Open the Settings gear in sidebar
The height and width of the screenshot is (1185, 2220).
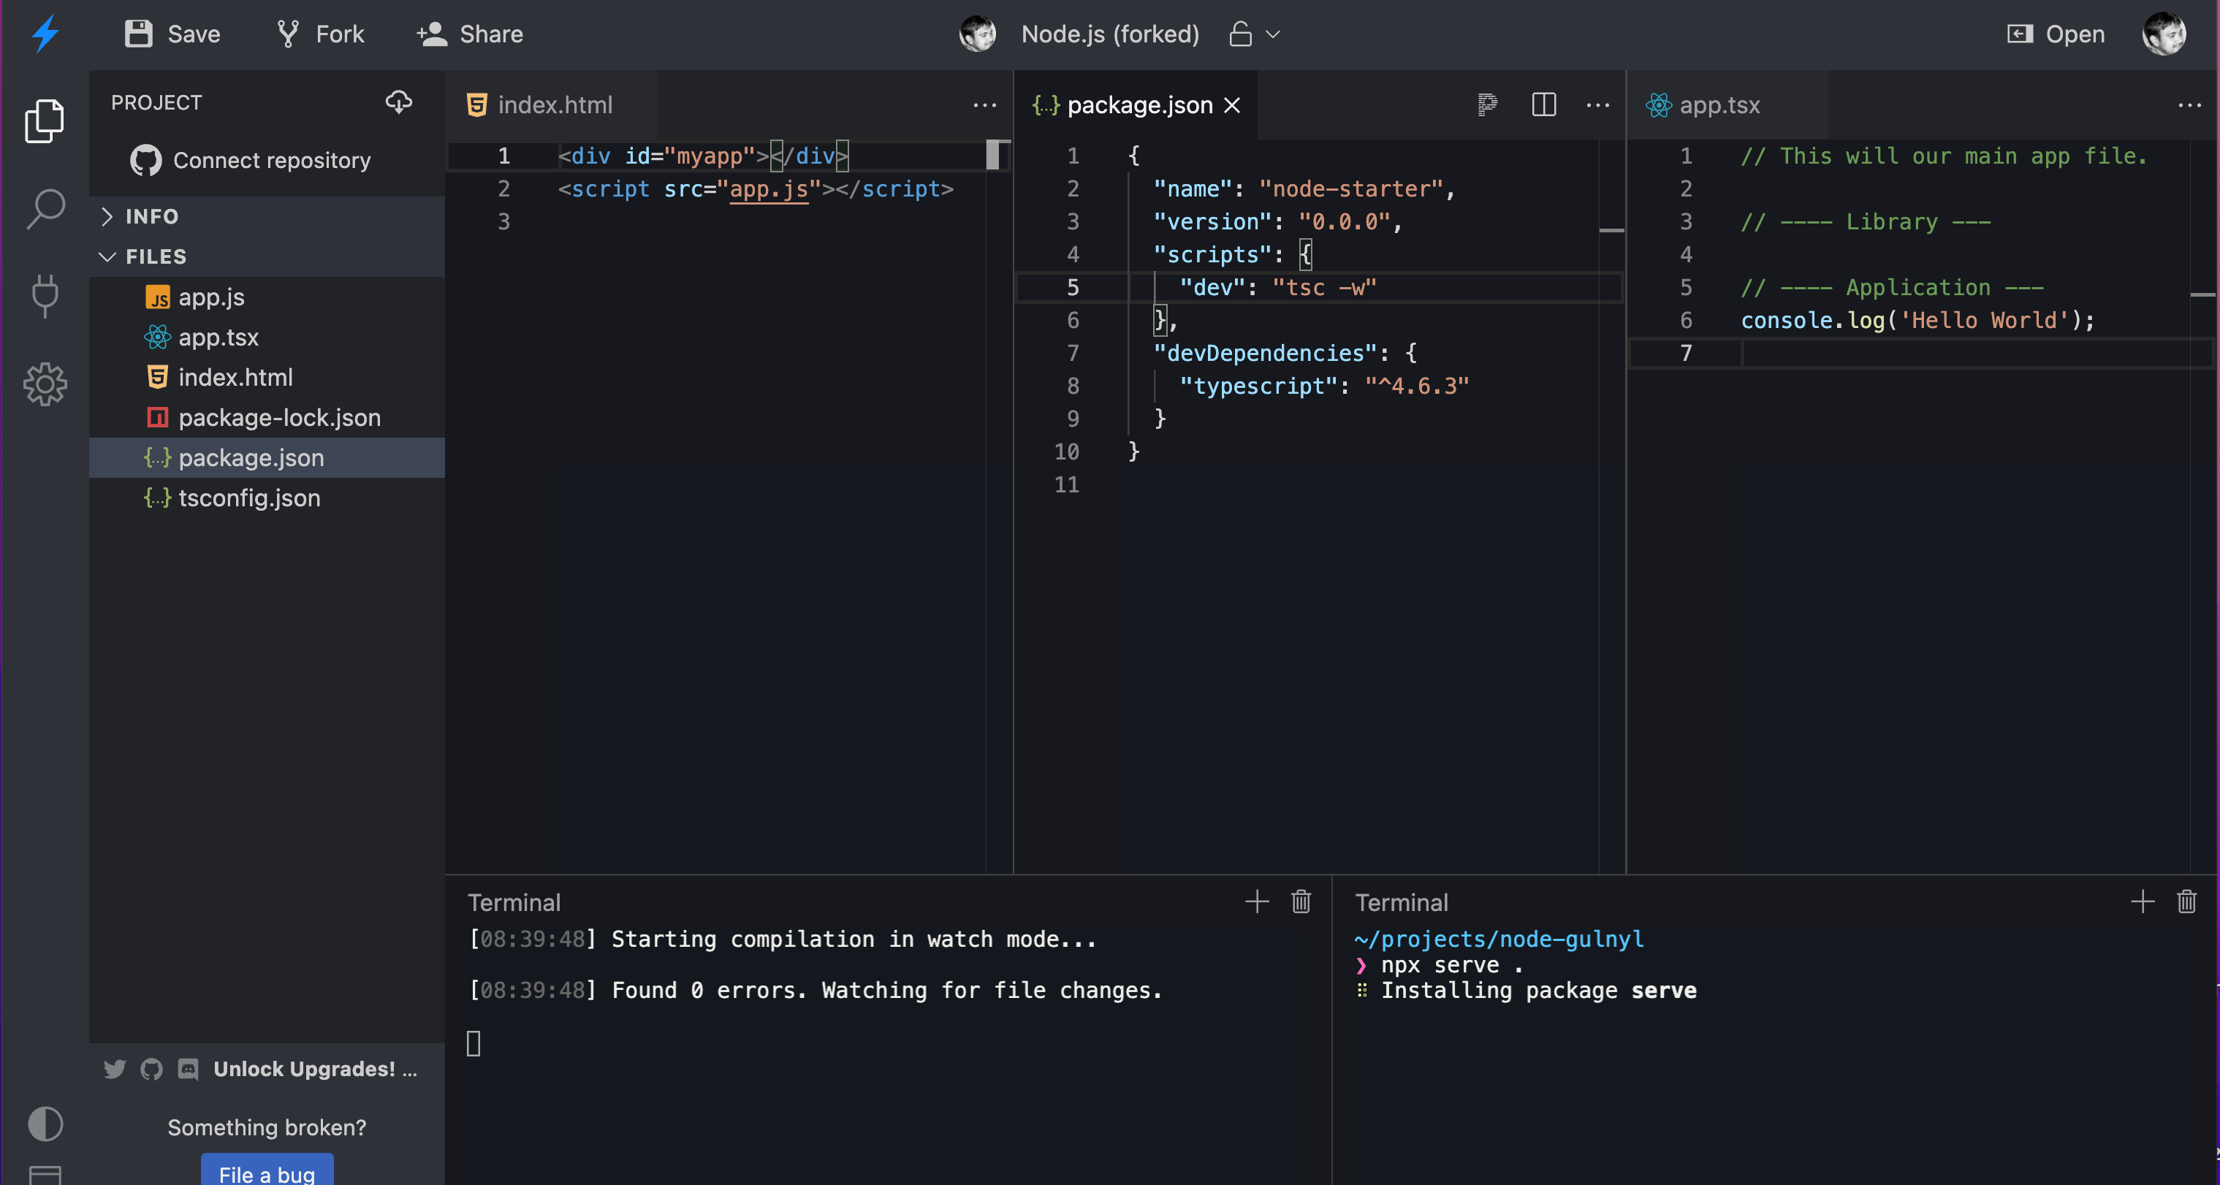[45, 384]
